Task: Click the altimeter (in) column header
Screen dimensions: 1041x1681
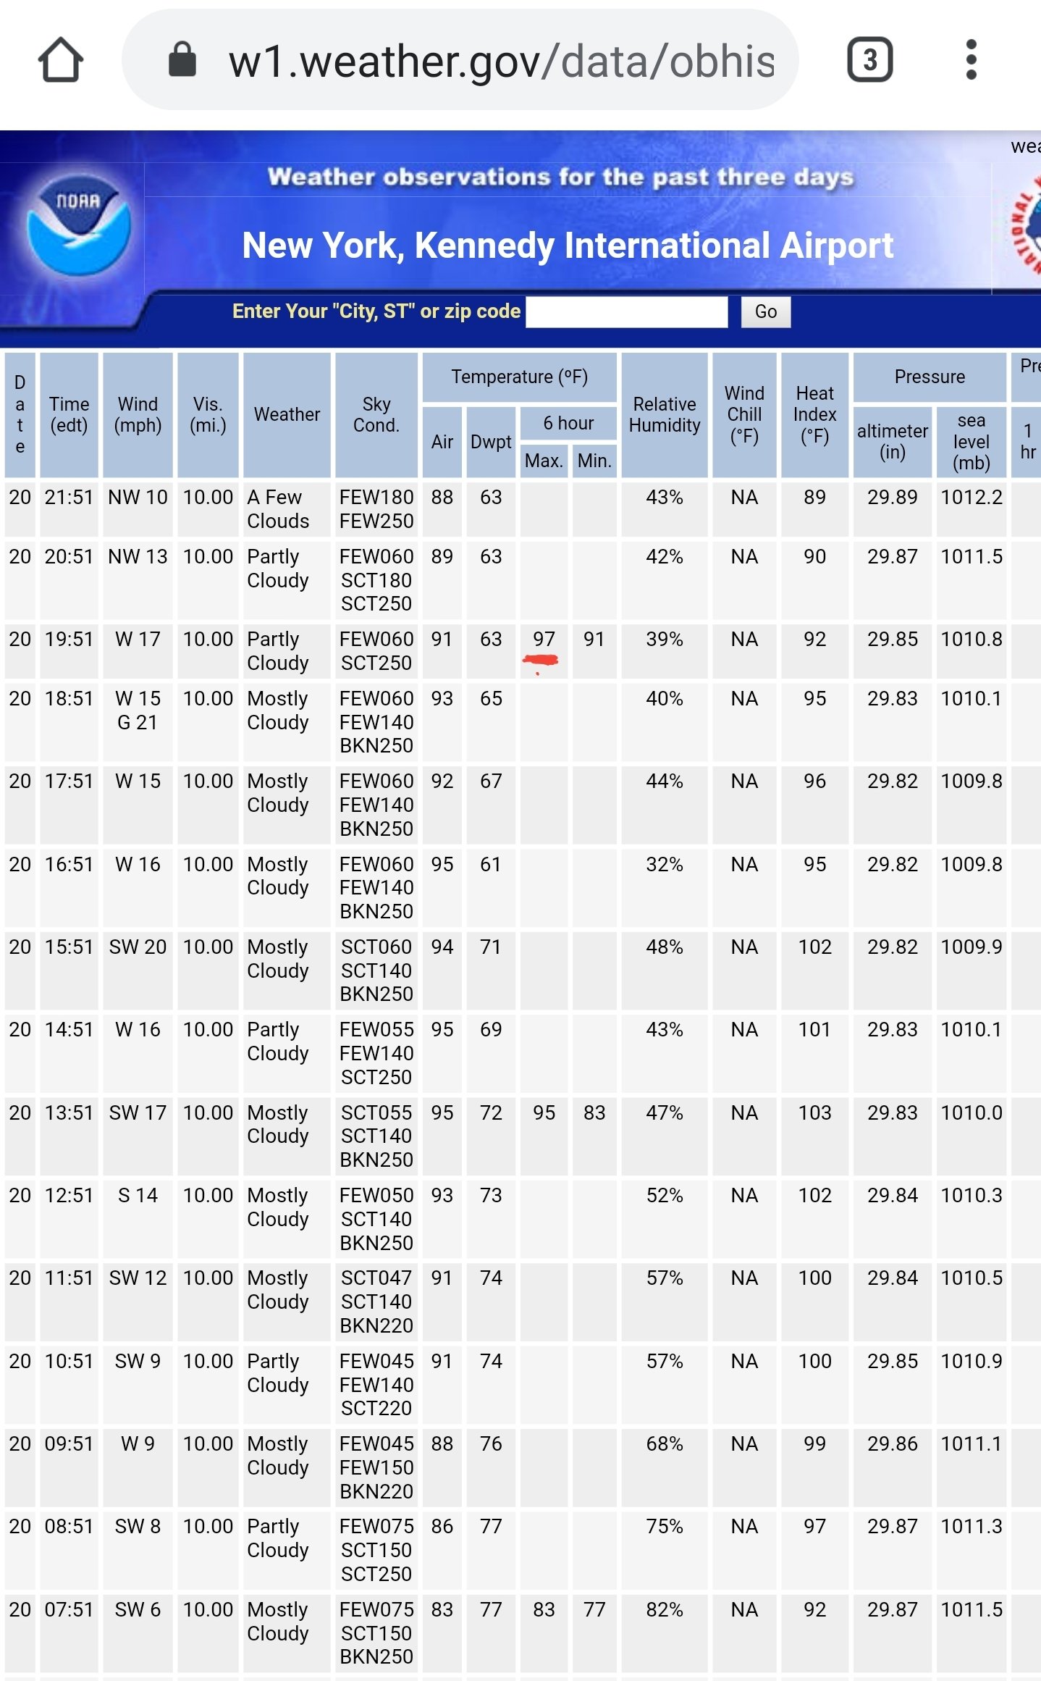Action: (892, 442)
